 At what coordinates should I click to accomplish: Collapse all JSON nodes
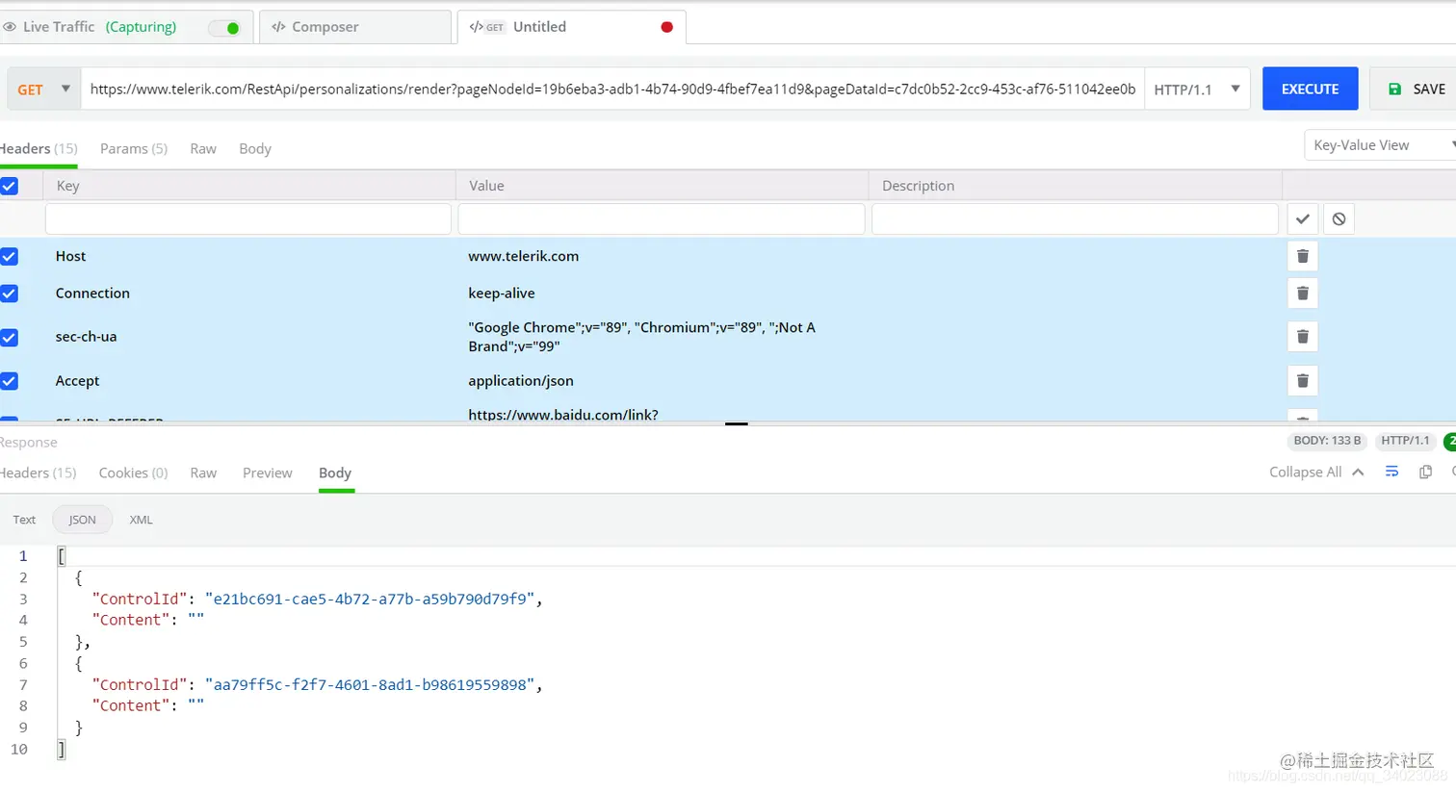point(1316,473)
